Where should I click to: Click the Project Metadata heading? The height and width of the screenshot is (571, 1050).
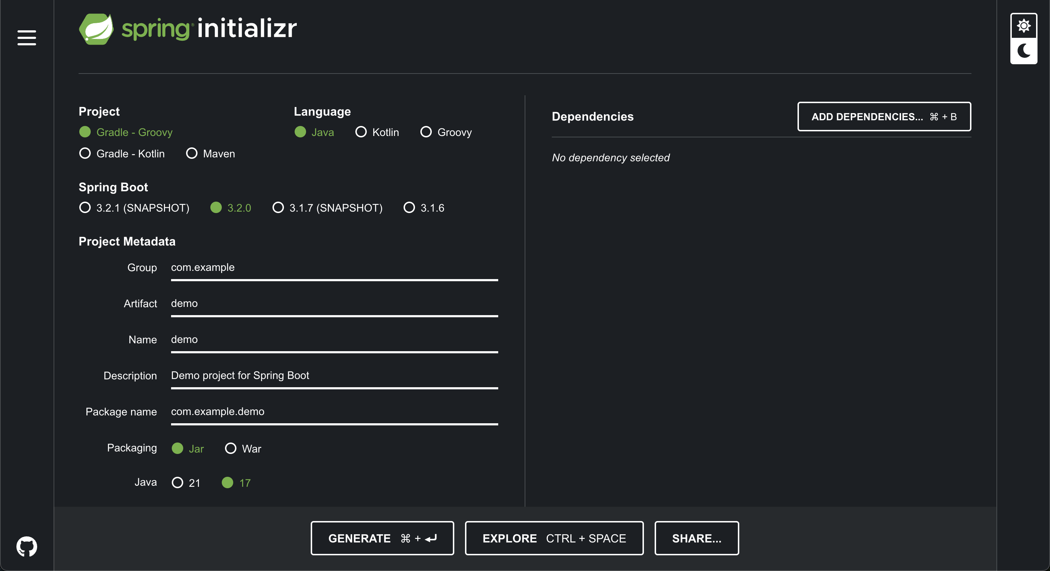[x=127, y=242]
